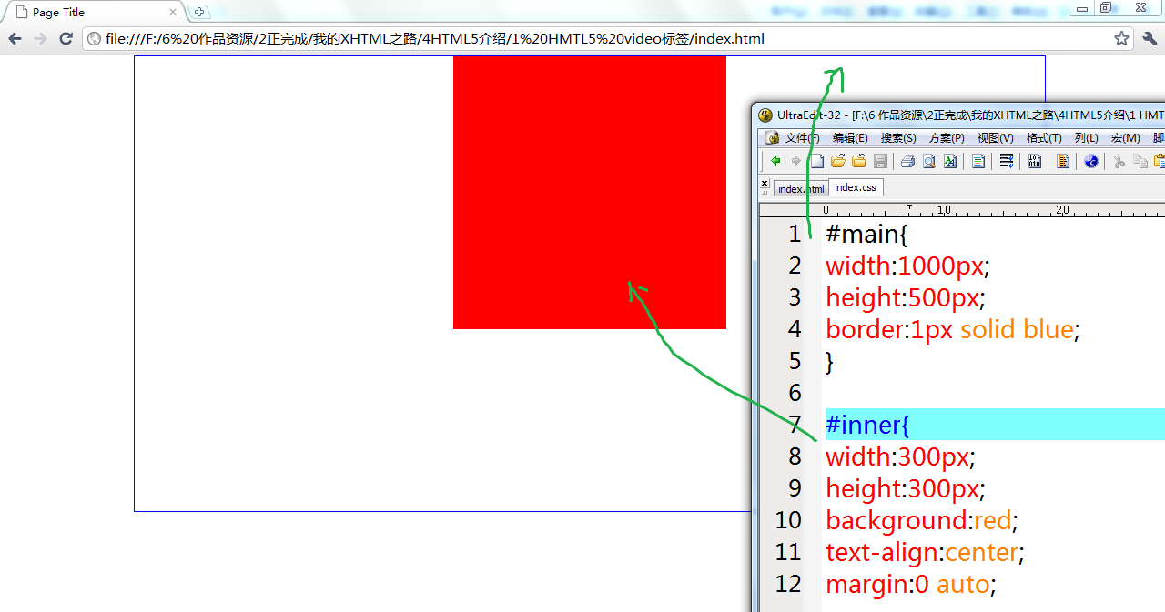Click line number 6 in the gutter
The image size is (1165, 612).
(x=795, y=393)
